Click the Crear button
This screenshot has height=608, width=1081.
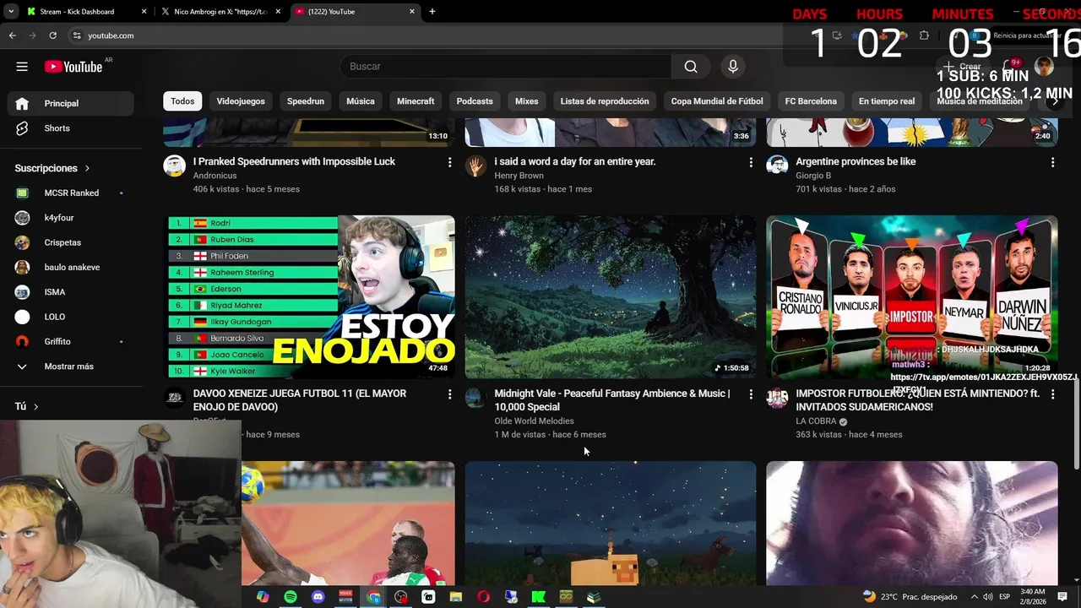click(x=962, y=67)
